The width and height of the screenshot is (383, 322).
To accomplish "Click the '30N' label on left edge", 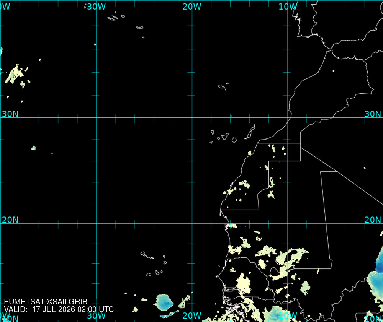I will [10, 114].
